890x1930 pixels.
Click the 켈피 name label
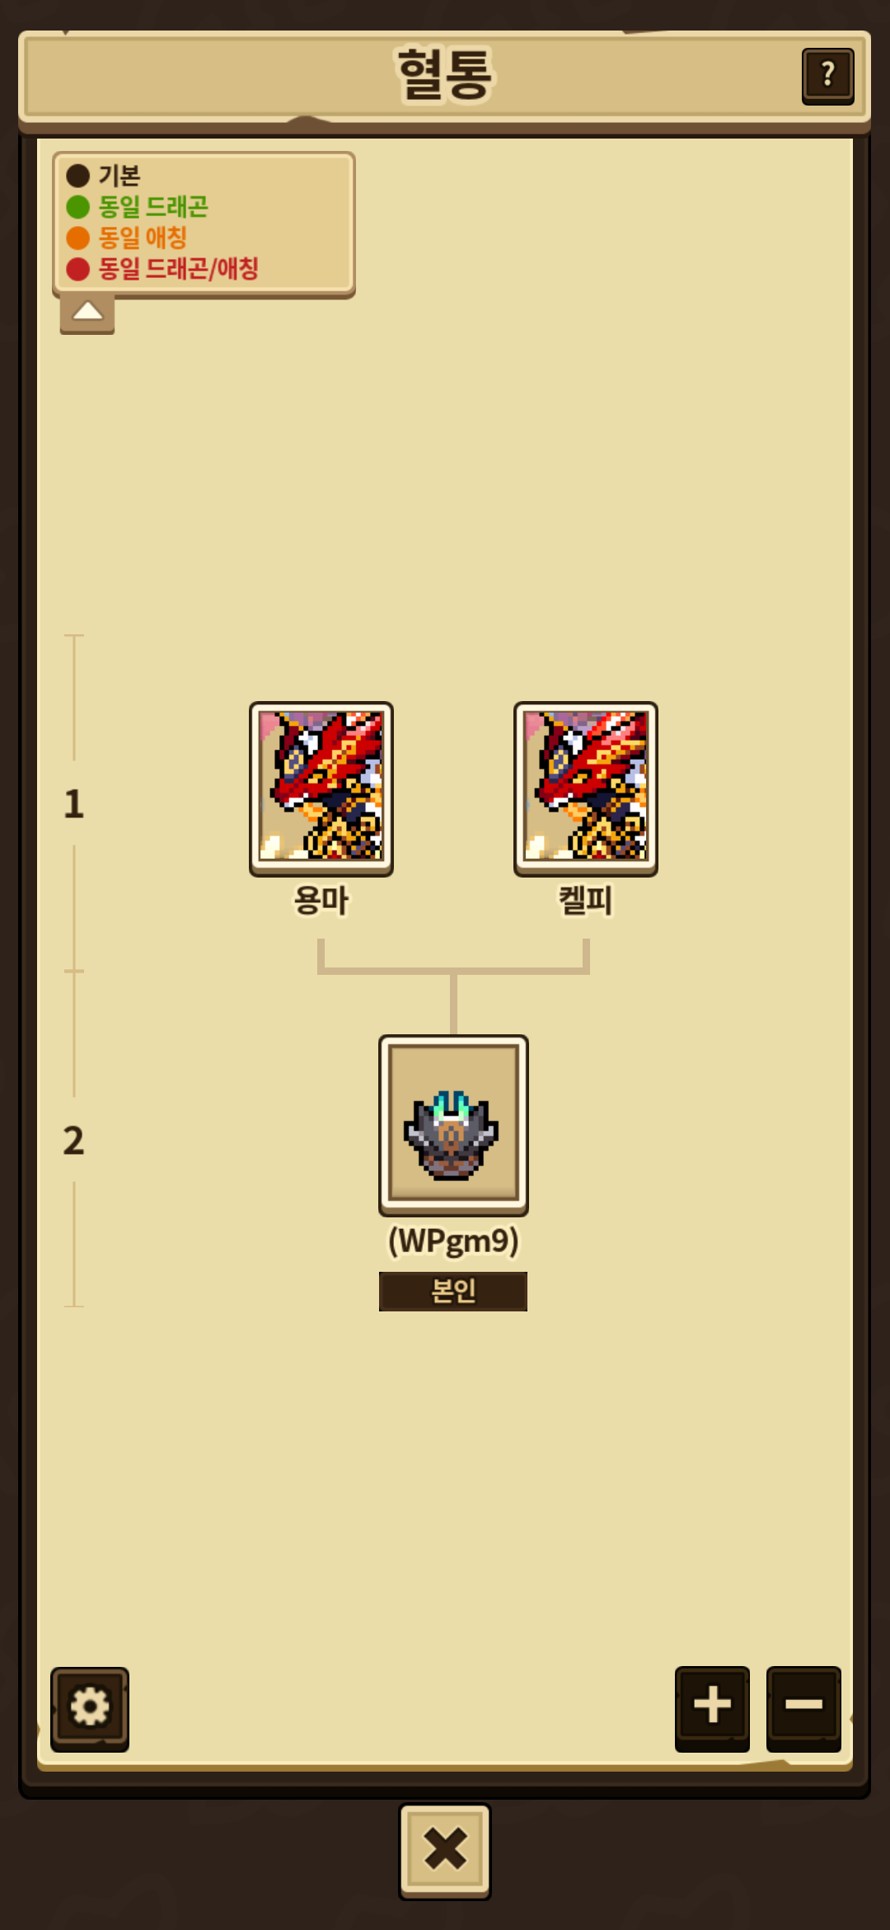pyautogui.click(x=586, y=900)
